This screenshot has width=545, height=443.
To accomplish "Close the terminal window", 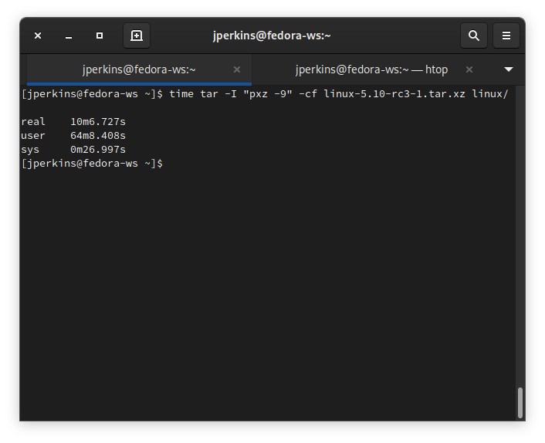I will pyautogui.click(x=38, y=36).
